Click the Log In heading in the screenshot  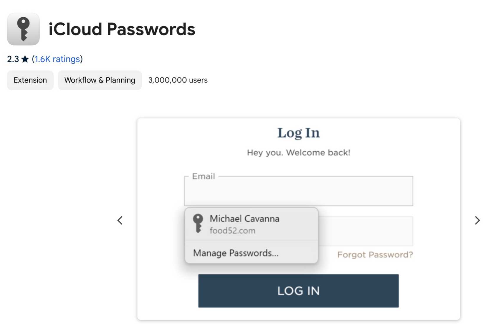(x=298, y=133)
